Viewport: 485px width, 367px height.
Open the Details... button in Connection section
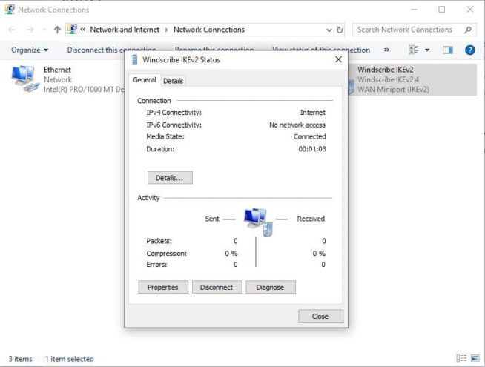pos(170,178)
